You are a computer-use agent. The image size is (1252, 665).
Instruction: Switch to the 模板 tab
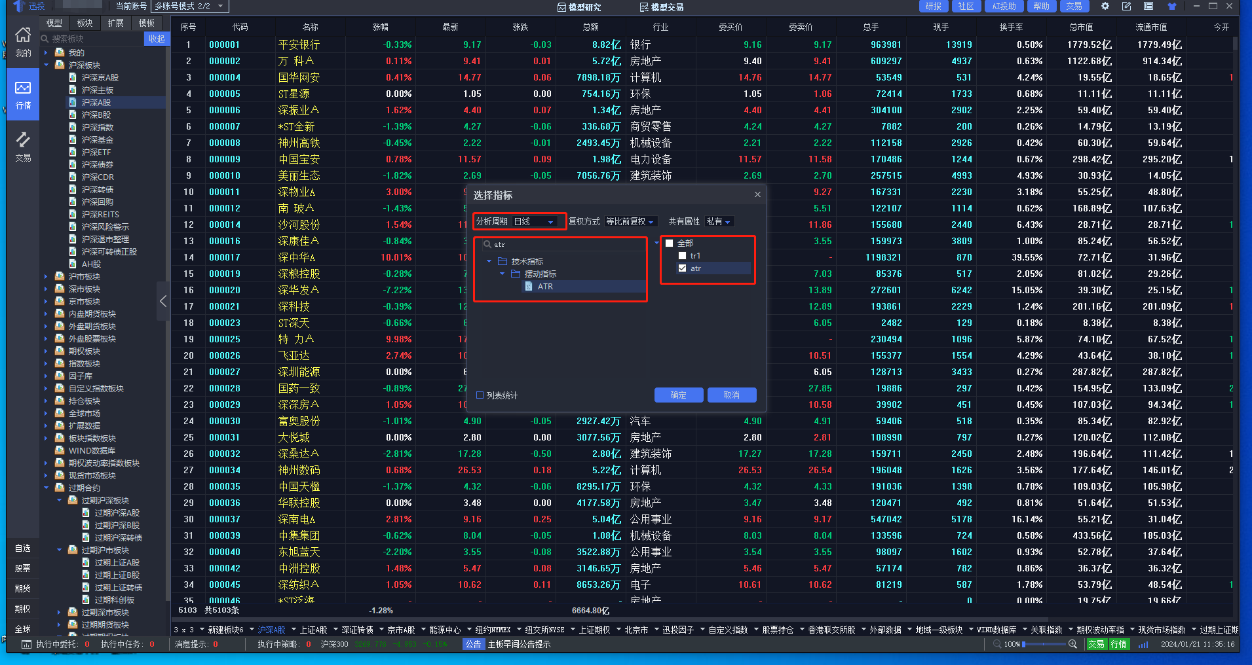pyautogui.click(x=147, y=23)
